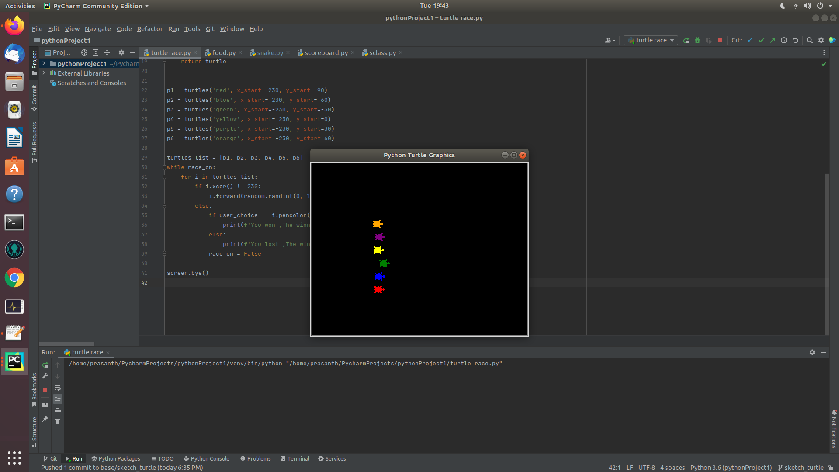Open user account dropdown in toolbar
839x472 pixels.
coord(610,40)
